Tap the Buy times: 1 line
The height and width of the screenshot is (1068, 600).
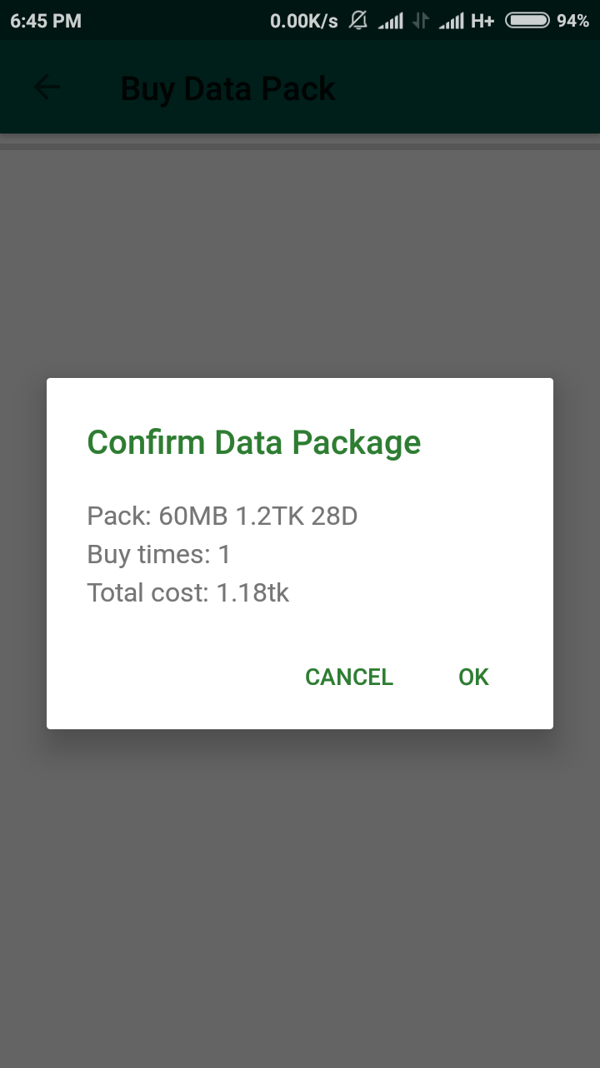click(159, 555)
